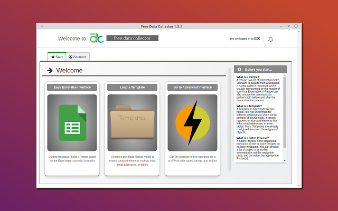
Task: Click the notifications bell icon
Action: point(271,39)
